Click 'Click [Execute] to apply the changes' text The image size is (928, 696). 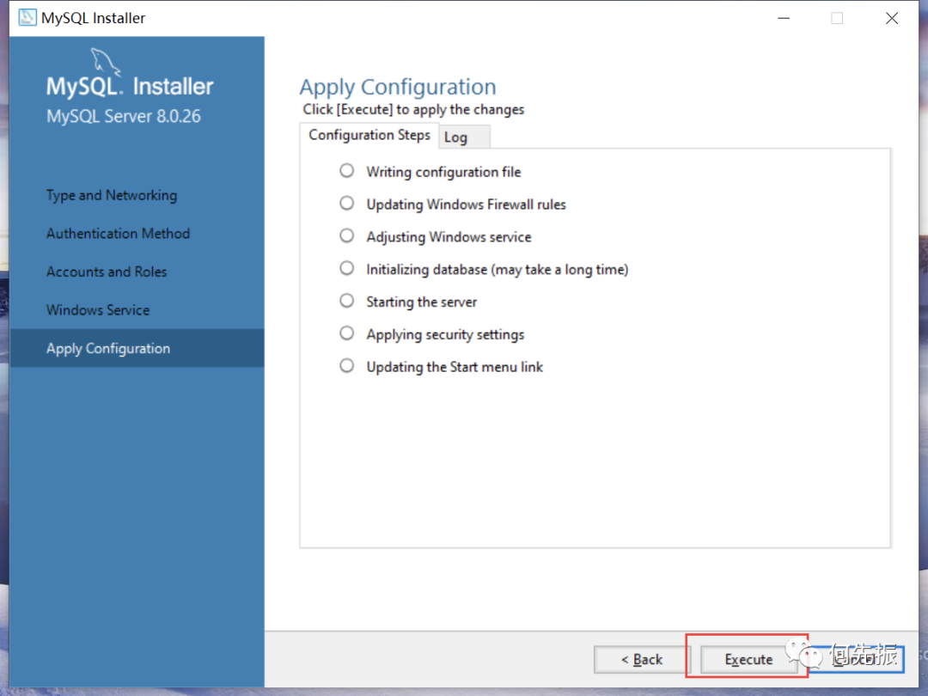[x=413, y=109]
